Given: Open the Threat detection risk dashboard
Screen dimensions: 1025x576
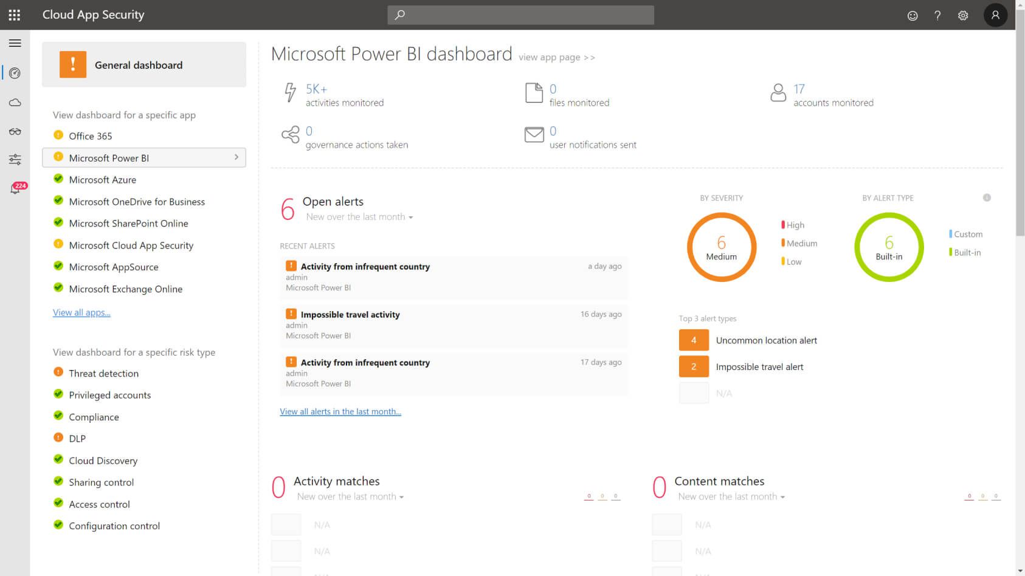Looking at the screenshot, I should 104,373.
